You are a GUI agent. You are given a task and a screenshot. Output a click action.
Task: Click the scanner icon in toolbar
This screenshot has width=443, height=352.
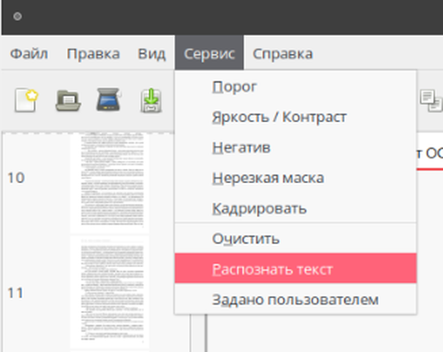[x=109, y=100]
